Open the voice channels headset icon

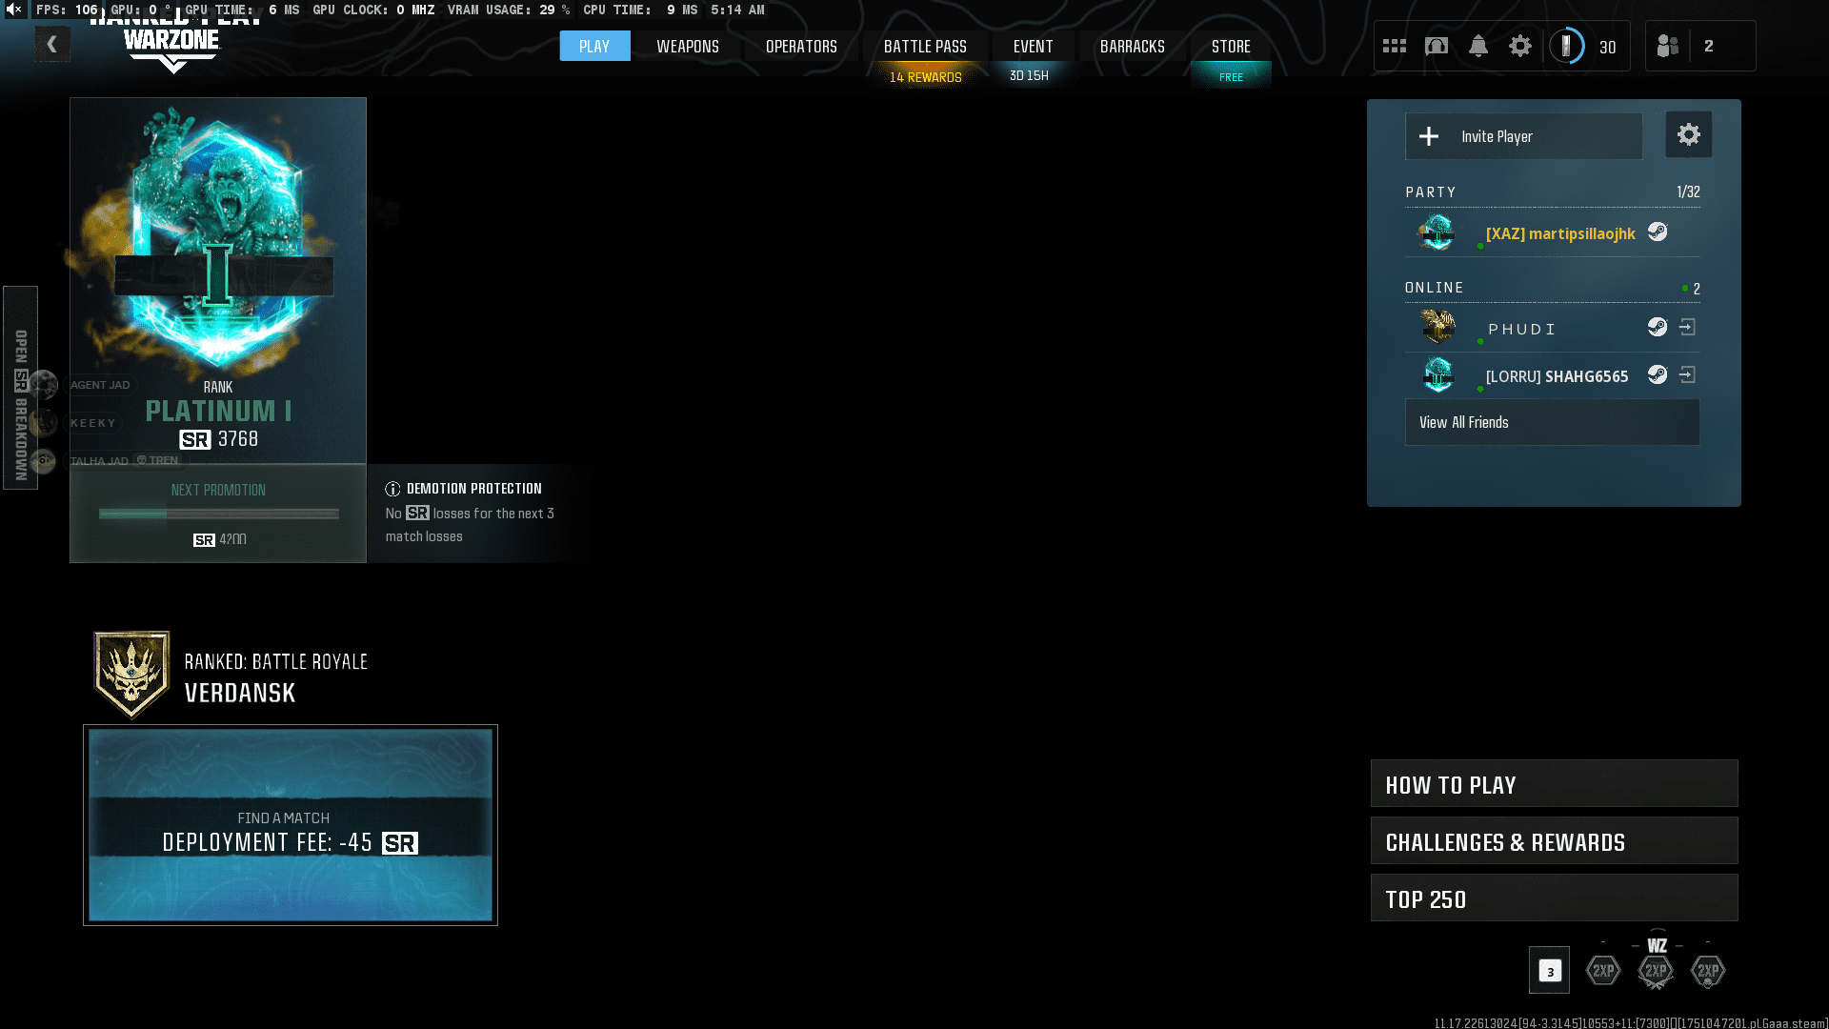coord(1437,46)
